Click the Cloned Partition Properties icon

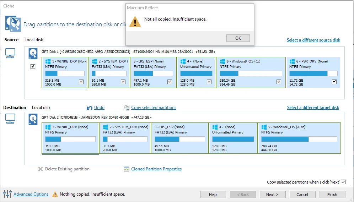pyautogui.click(x=127, y=169)
